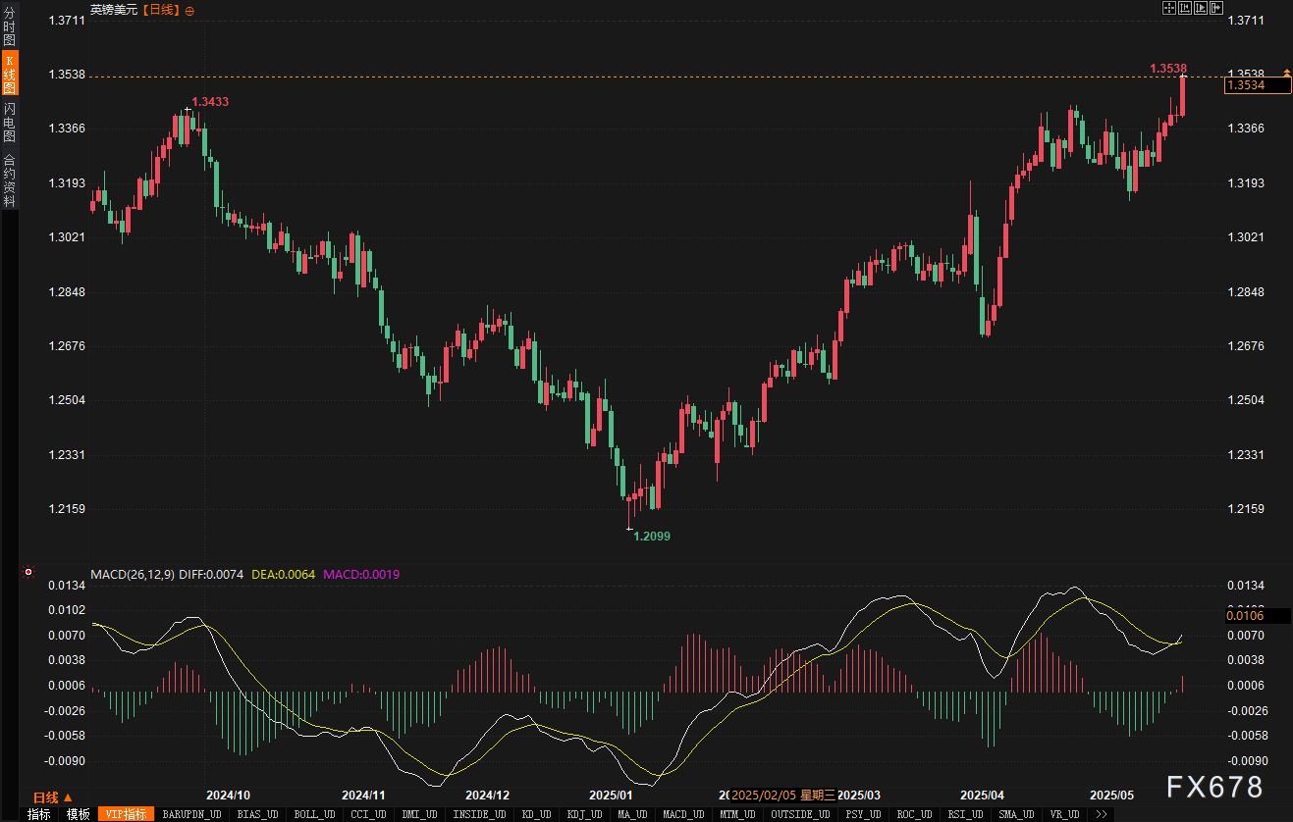Click the circled plus icon beside 日线 title
Screen dimensions: 1293x822
pyautogui.click(x=189, y=10)
